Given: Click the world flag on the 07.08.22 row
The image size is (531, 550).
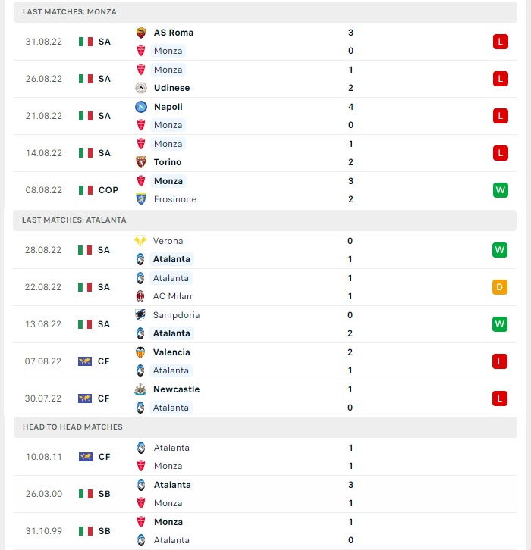Looking at the screenshot, I should pos(85,361).
